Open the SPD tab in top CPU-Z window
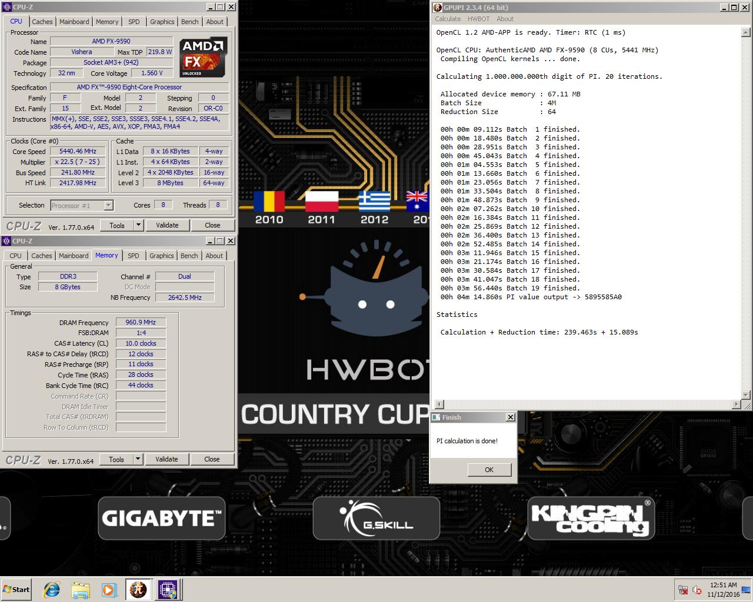This screenshot has height=602, width=753. [x=134, y=22]
